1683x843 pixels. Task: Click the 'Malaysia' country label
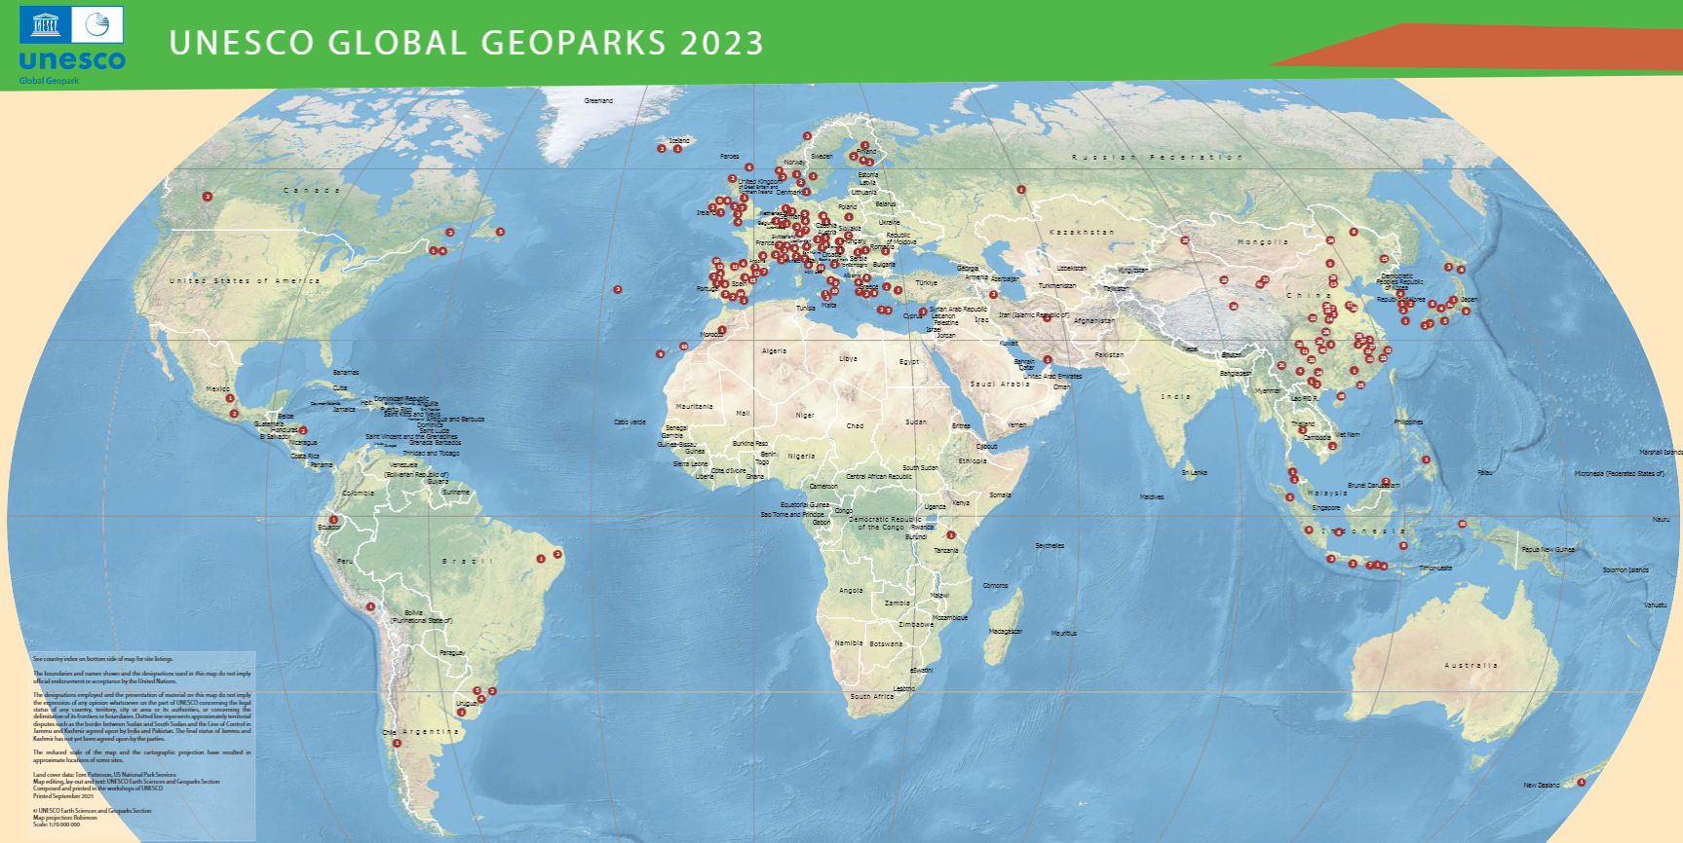[x=1327, y=493]
